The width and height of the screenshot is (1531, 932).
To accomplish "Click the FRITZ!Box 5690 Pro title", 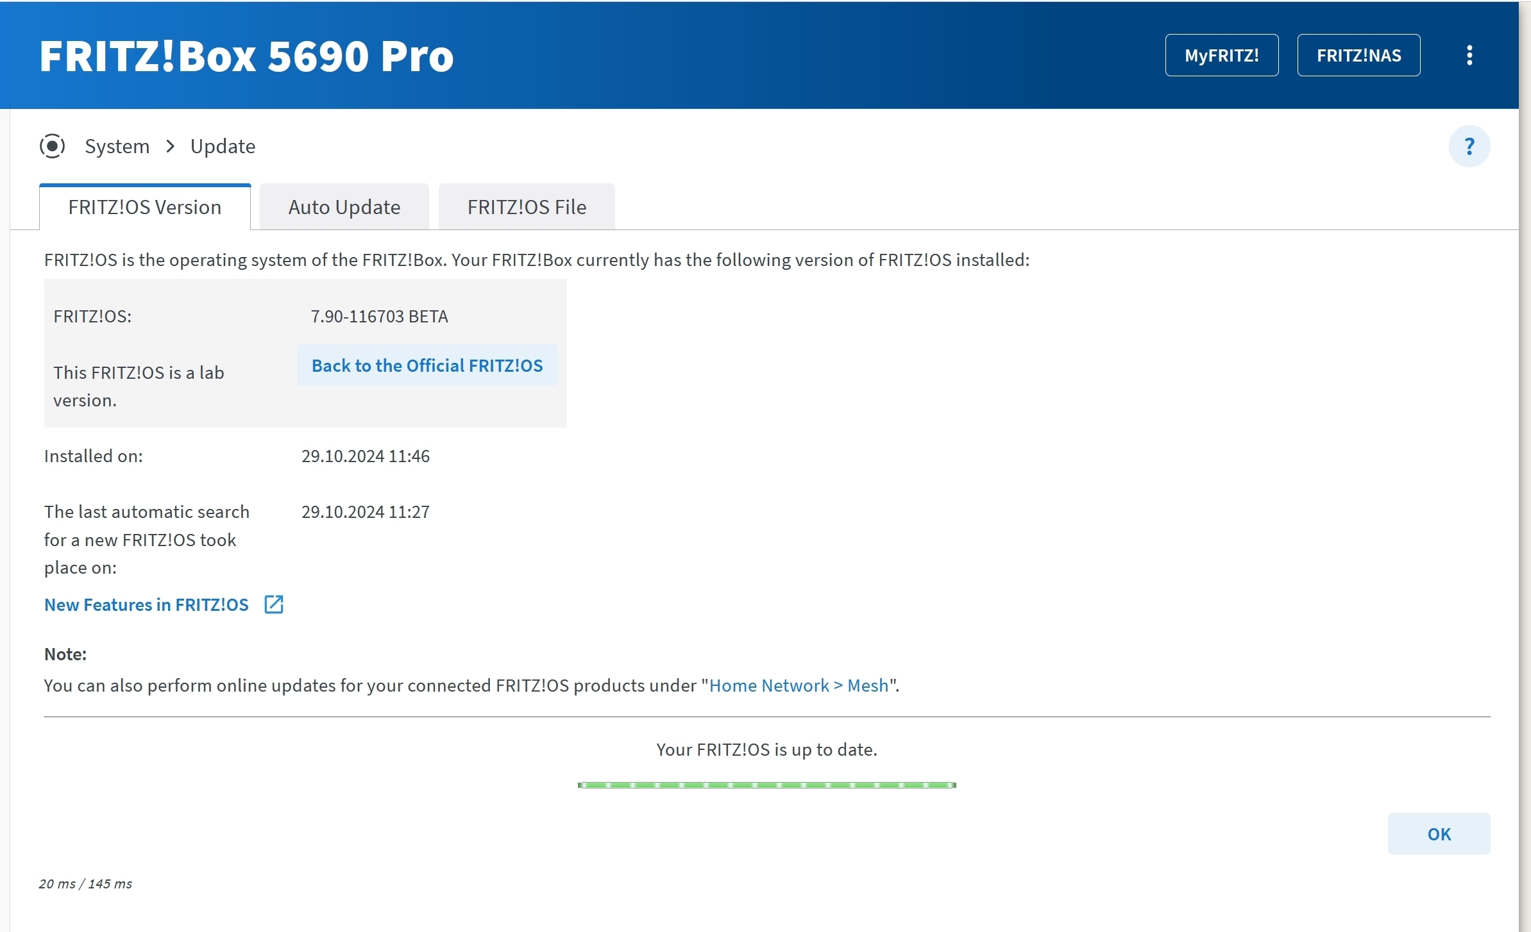I will click(246, 56).
